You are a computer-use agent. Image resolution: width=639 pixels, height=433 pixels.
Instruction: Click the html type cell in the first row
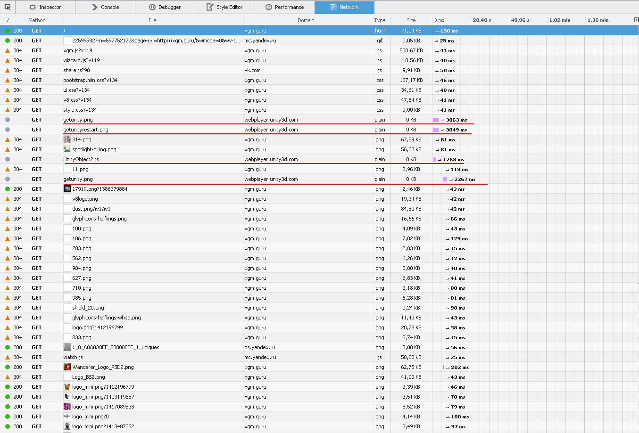pyautogui.click(x=380, y=31)
